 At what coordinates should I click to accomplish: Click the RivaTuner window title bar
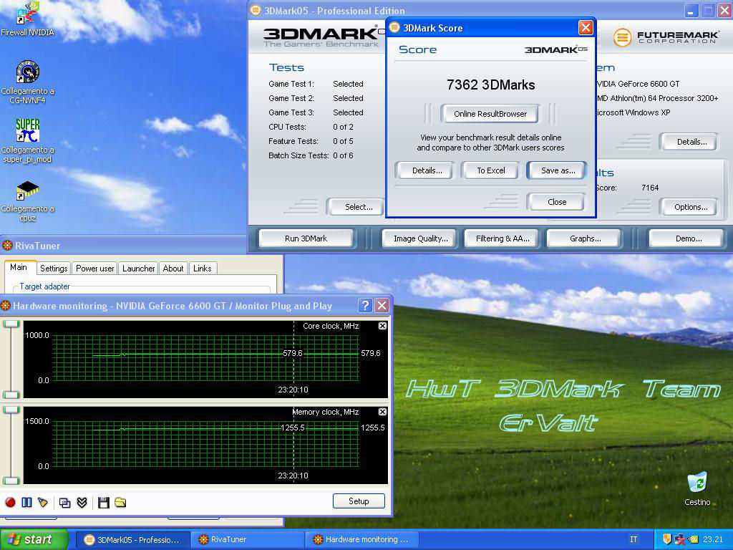pos(123,245)
